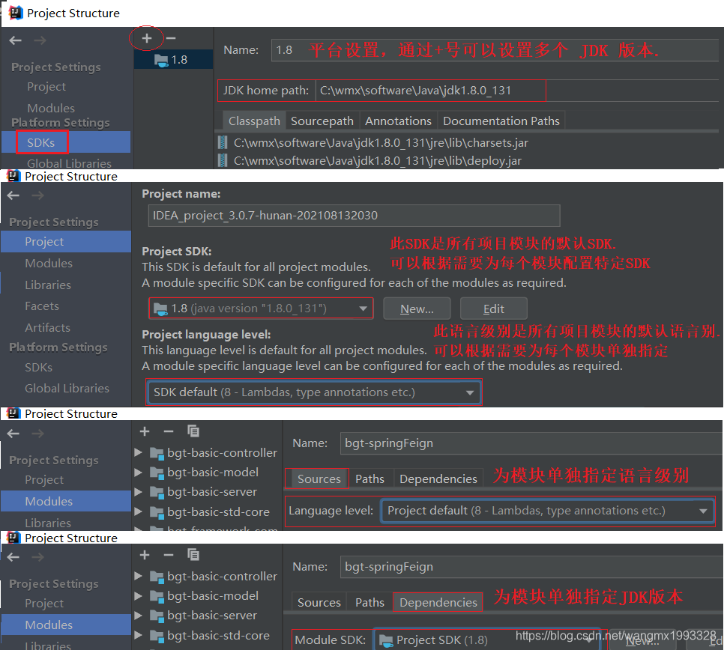Viewport: 724px width, 650px height.
Task: Open the SDK default language level dropdown
Action: [x=313, y=392]
